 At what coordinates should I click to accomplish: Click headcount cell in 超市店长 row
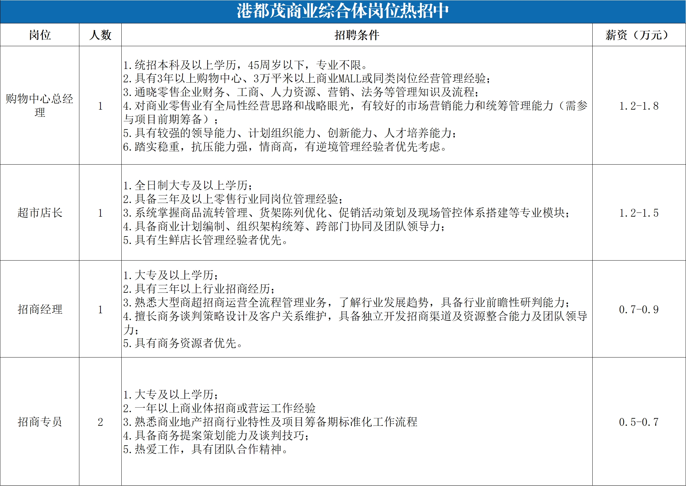100,213
